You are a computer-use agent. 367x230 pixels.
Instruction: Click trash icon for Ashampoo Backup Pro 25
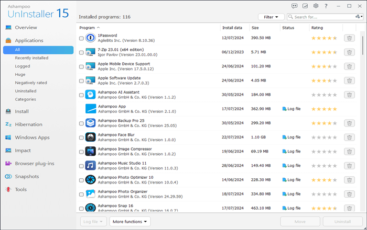click(349, 123)
